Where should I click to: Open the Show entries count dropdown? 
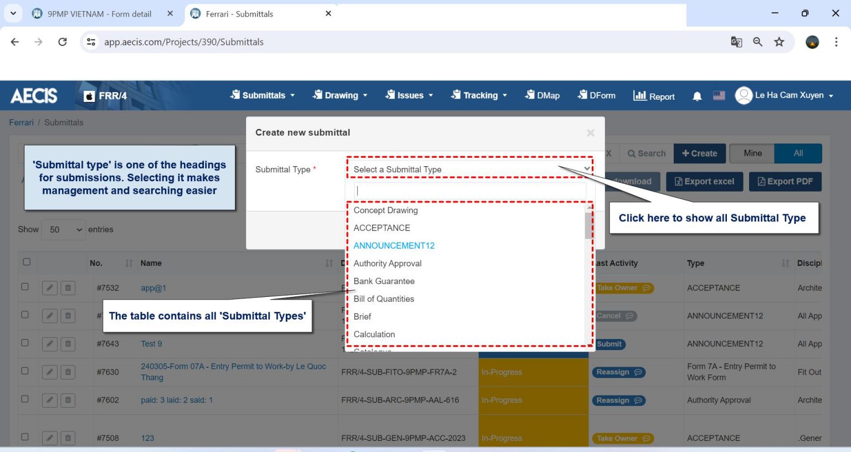pyautogui.click(x=64, y=229)
